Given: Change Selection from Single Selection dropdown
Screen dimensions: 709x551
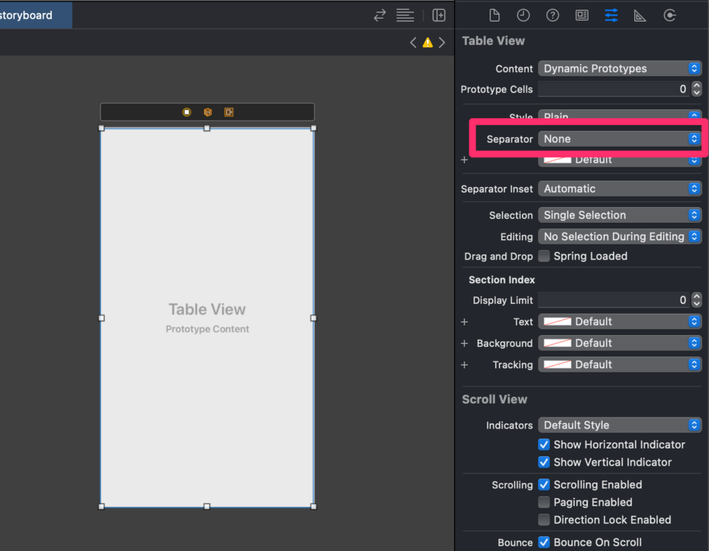Looking at the screenshot, I should 619,215.
